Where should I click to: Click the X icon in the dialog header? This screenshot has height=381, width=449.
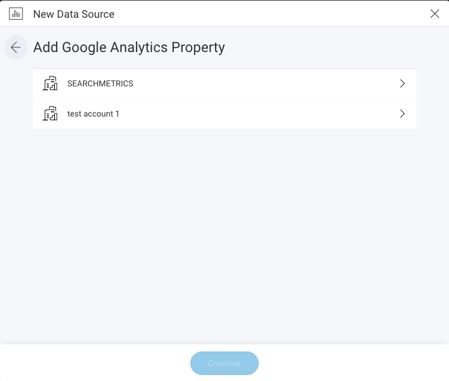point(435,14)
